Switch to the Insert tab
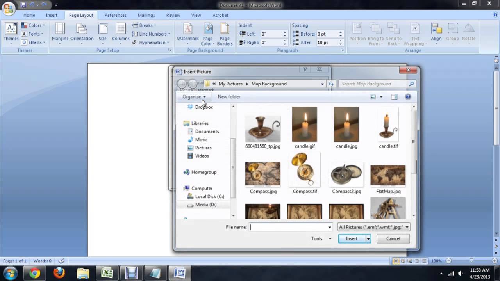This screenshot has width=500, height=281. click(52, 15)
